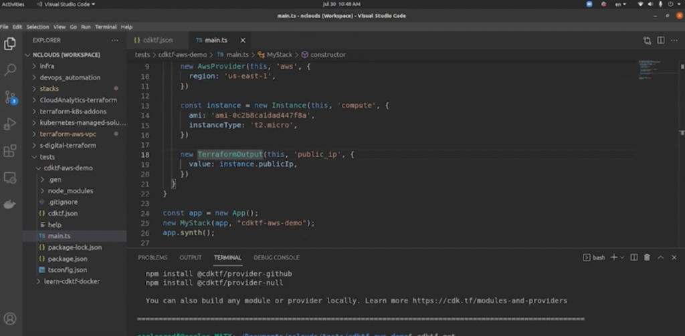Open the cdk.tf modules-and-providers link
Image resolution: width=685 pixels, height=336 pixels.
pyautogui.click(x=490, y=301)
